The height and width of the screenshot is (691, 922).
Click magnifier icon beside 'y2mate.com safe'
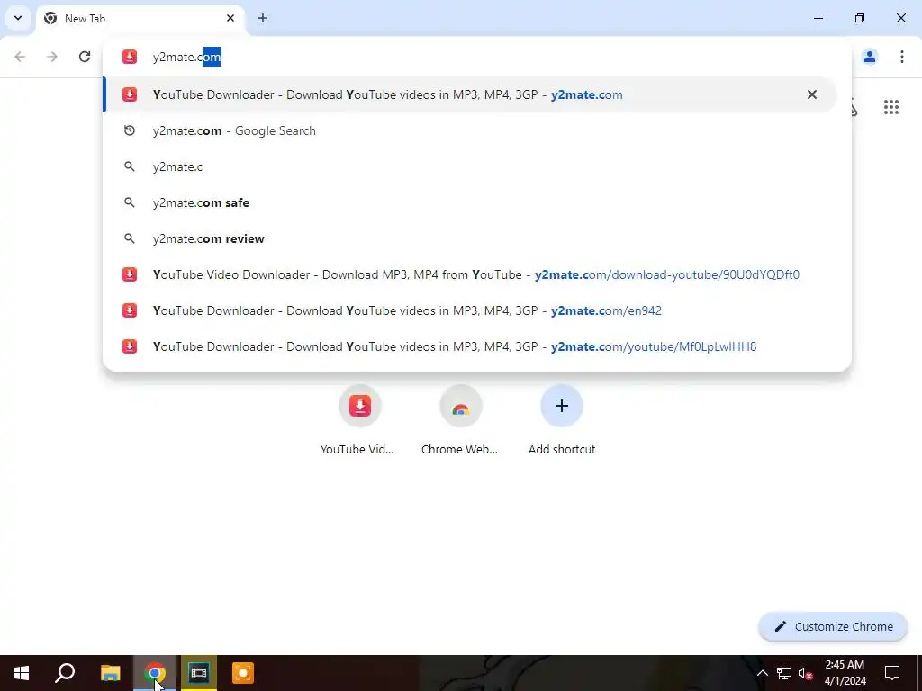tap(130, 202)
